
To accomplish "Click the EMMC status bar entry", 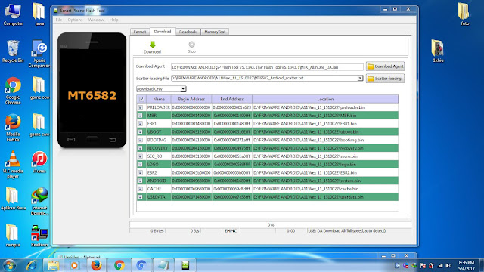I will 231,230.
